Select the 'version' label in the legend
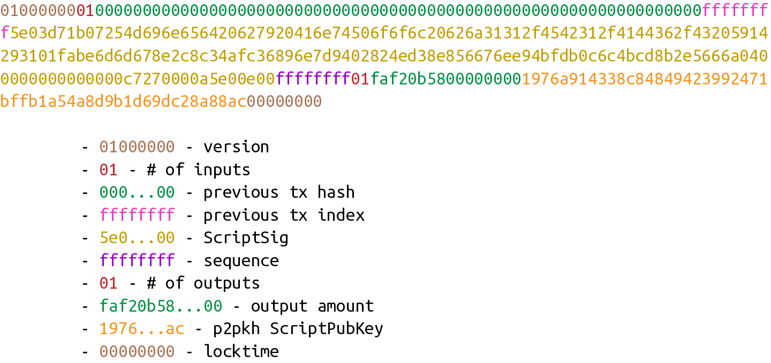771x363 pixels. [x=236, y=147]
